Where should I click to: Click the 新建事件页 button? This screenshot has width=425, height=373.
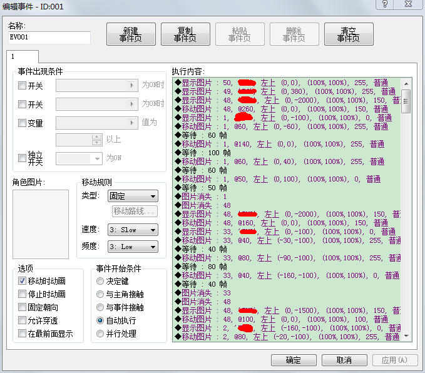[x=131, y=34]
